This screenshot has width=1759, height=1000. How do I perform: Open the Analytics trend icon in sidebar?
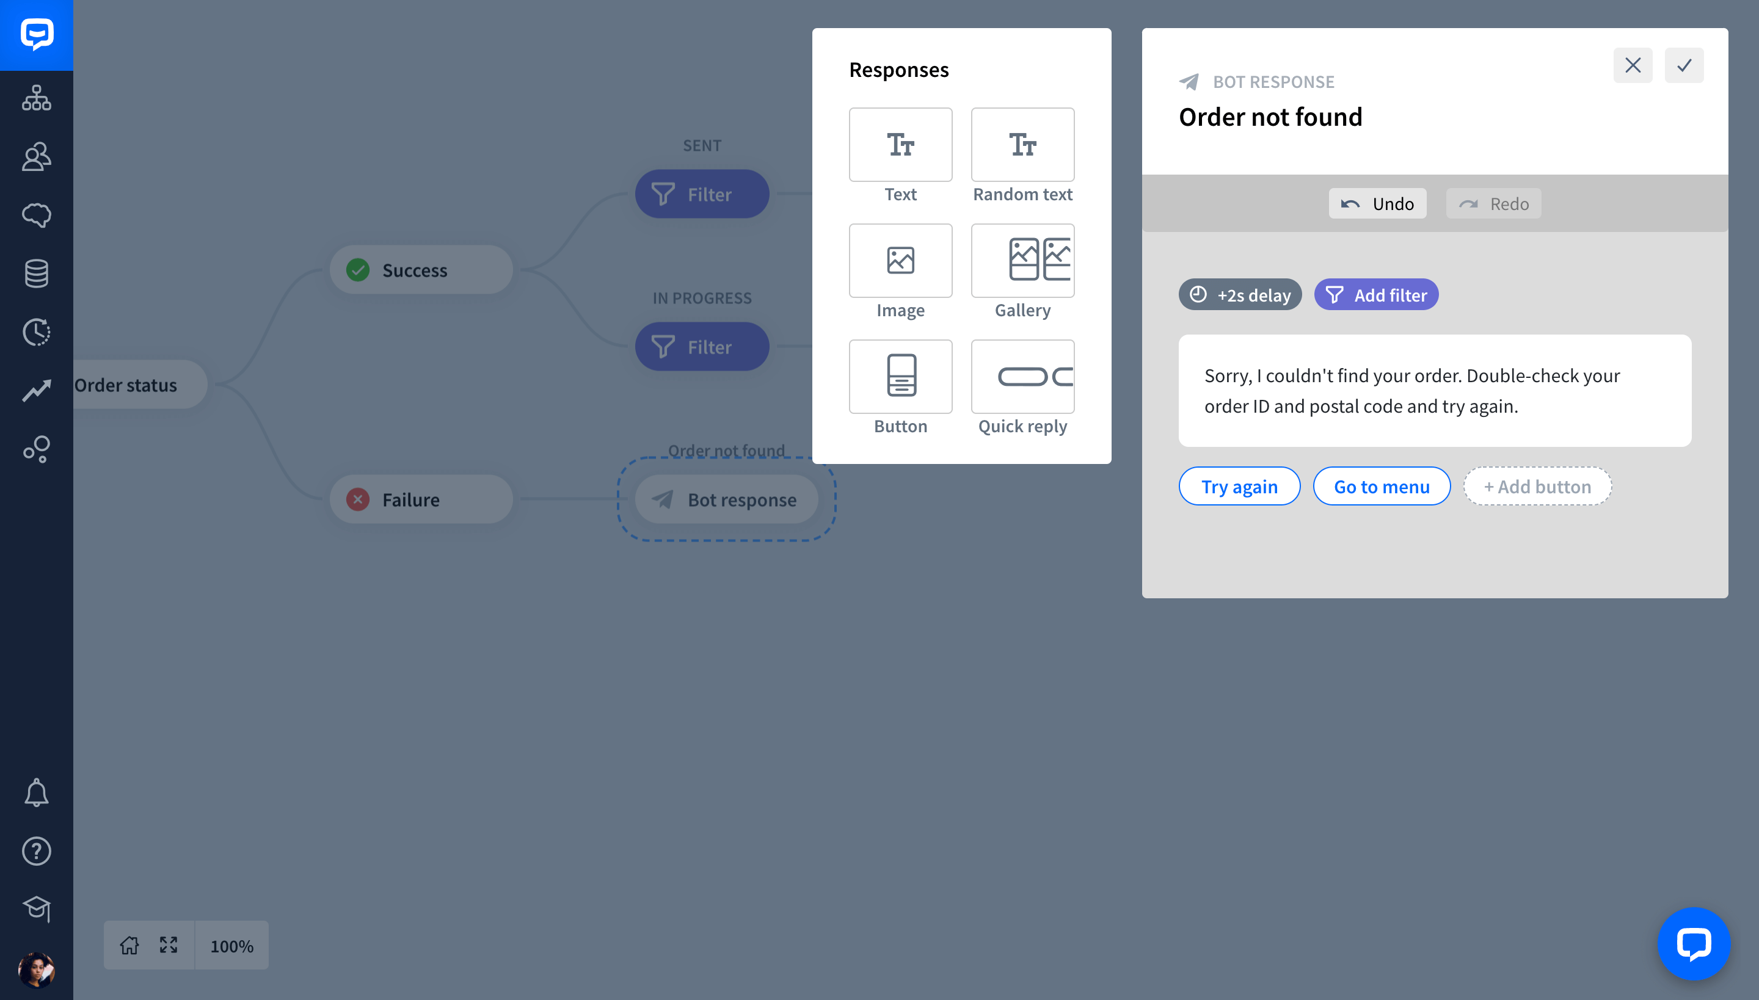tap(37, 390)
